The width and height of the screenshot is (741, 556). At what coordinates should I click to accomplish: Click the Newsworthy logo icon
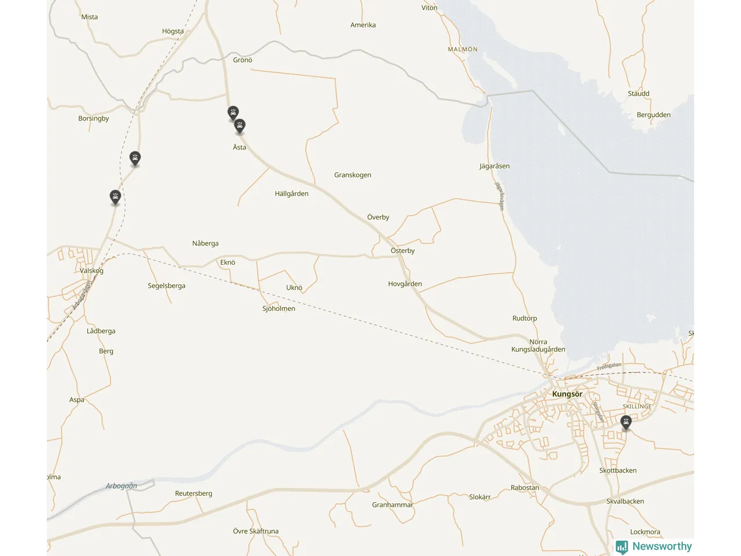click(x=622, y=547)
